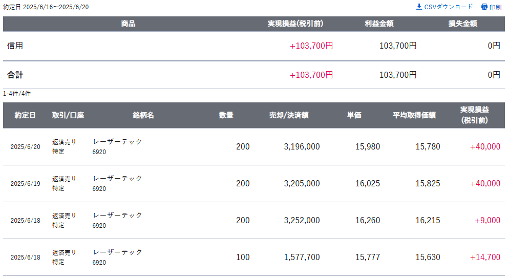Click the CSV download arrow icon
Viewport: 508px width, 279px height.
(x=419, y=7)
